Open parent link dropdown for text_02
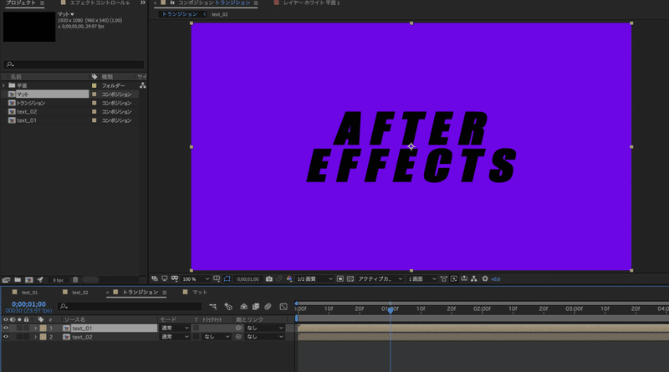 (264, 337)
